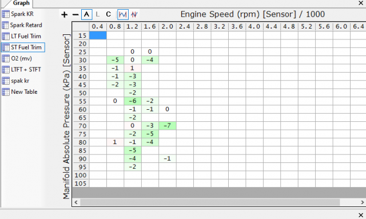Select the LTFT + STFT table
Image resolution: width=366 pixels, height=219 pixels.
[22, 70]
